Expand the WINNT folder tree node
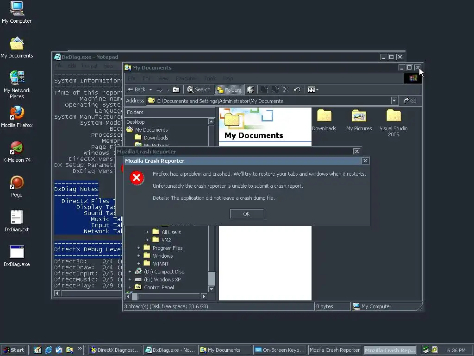Image resolution: width=474 pixels, height=356 pixels. [138, 264]
